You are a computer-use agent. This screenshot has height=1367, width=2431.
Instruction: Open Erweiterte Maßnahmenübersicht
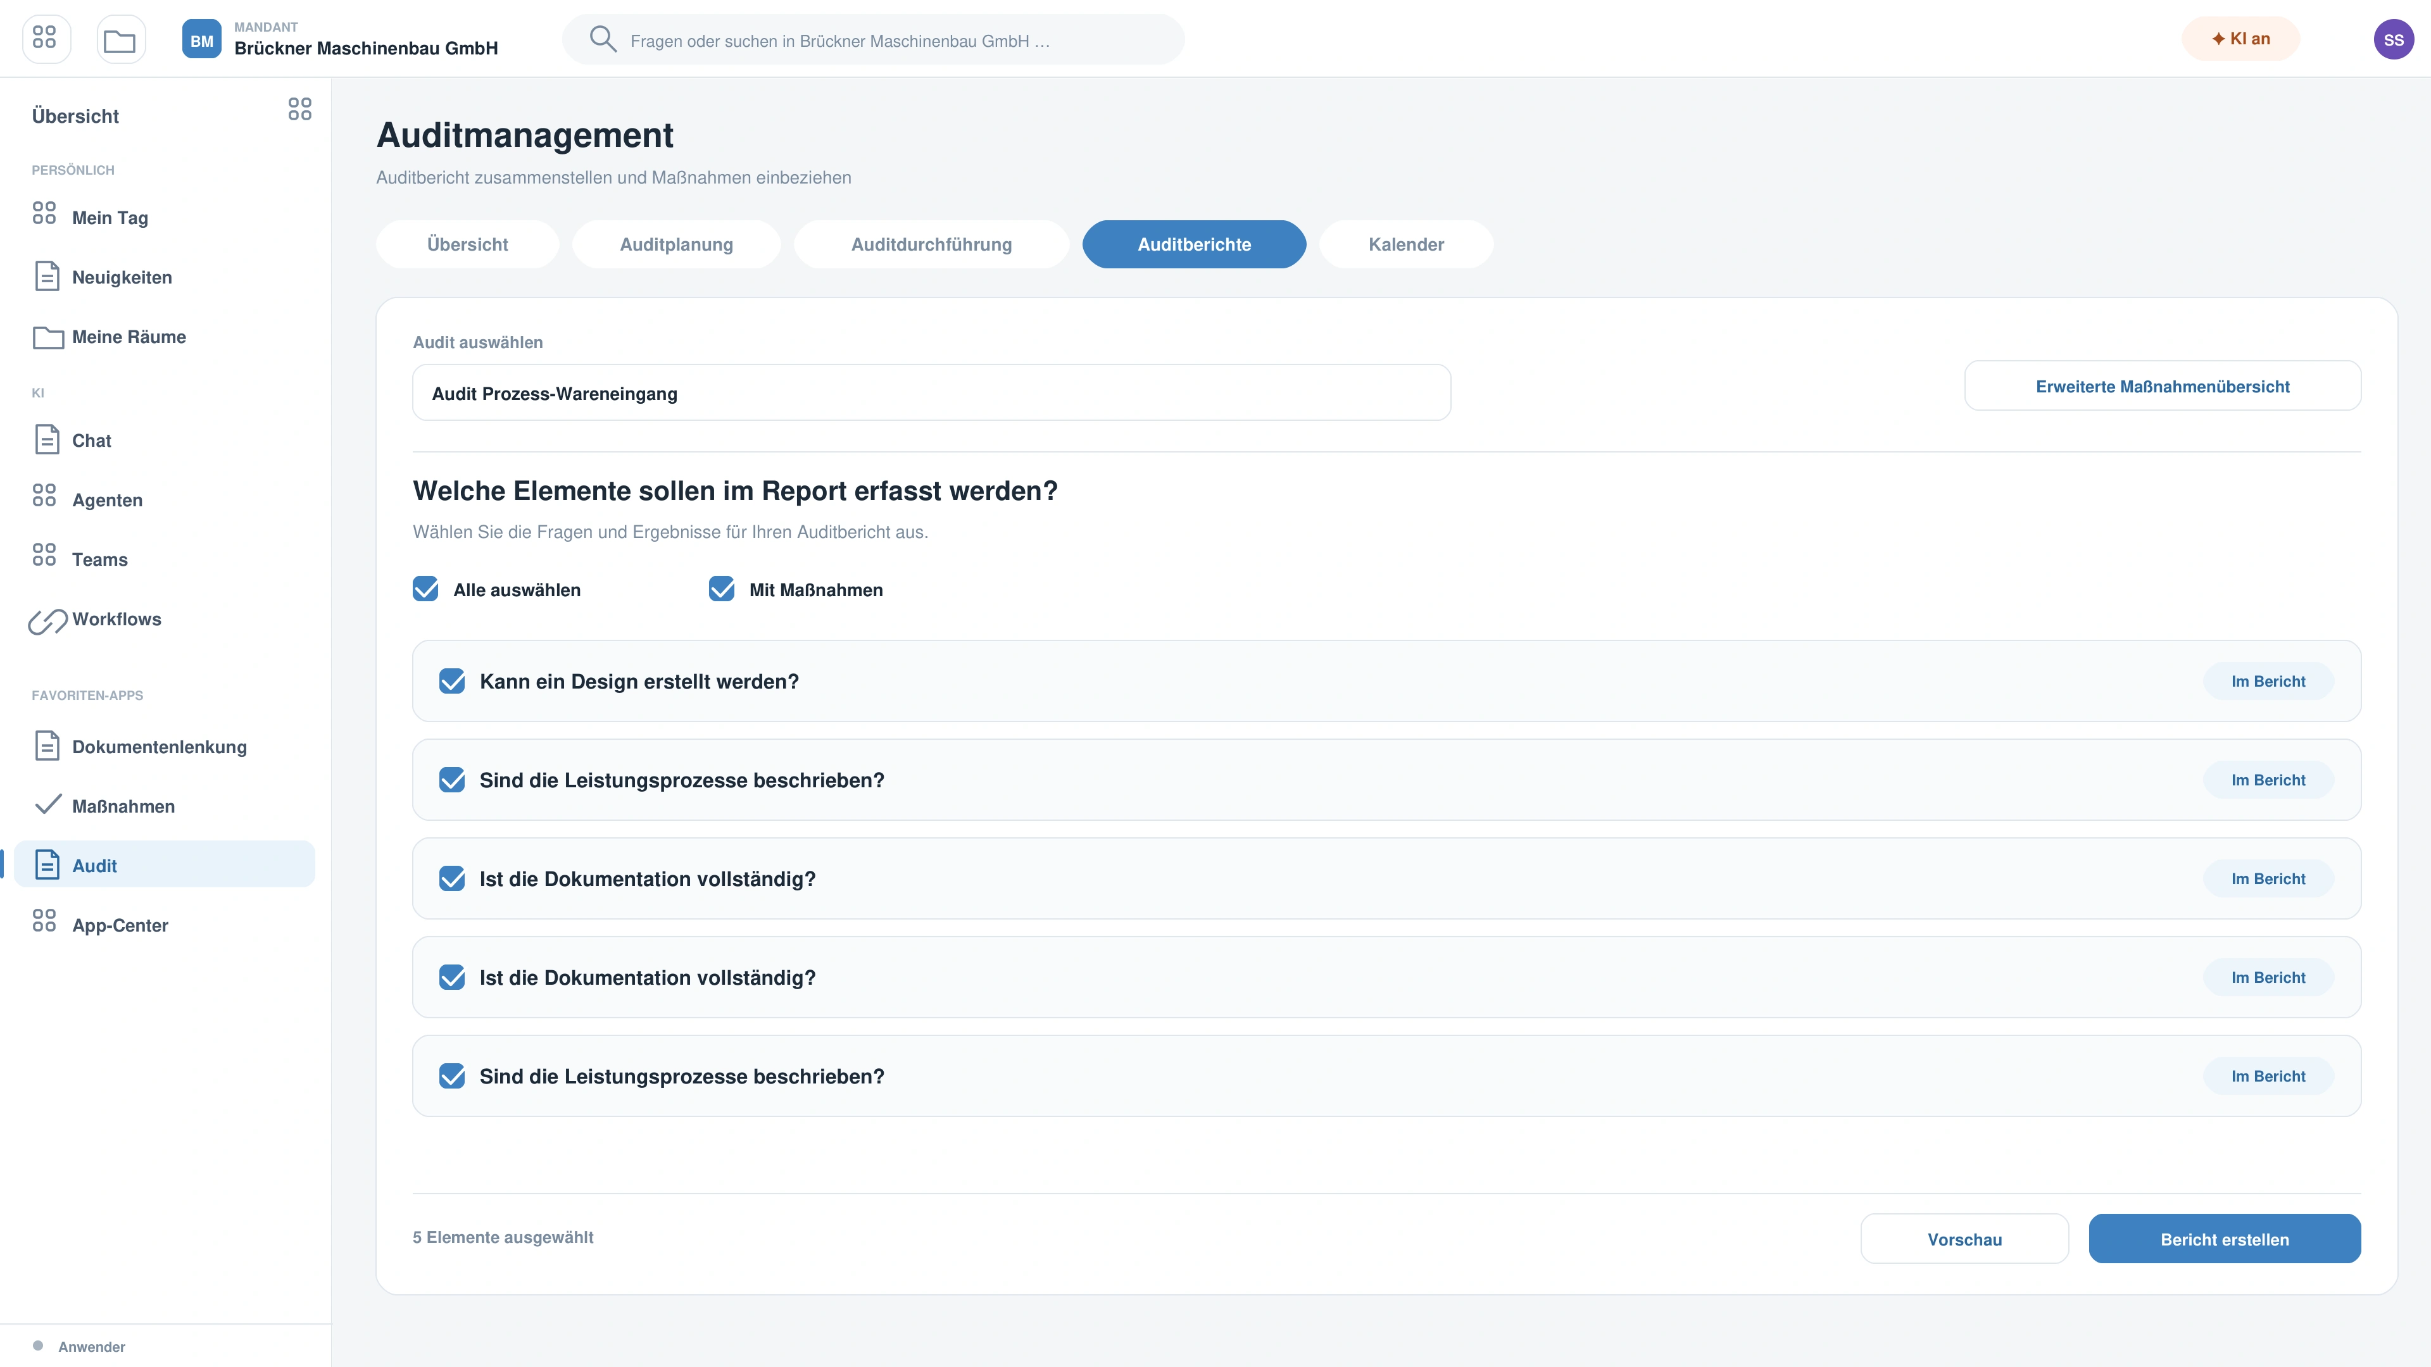click(x=2162, y=386)
